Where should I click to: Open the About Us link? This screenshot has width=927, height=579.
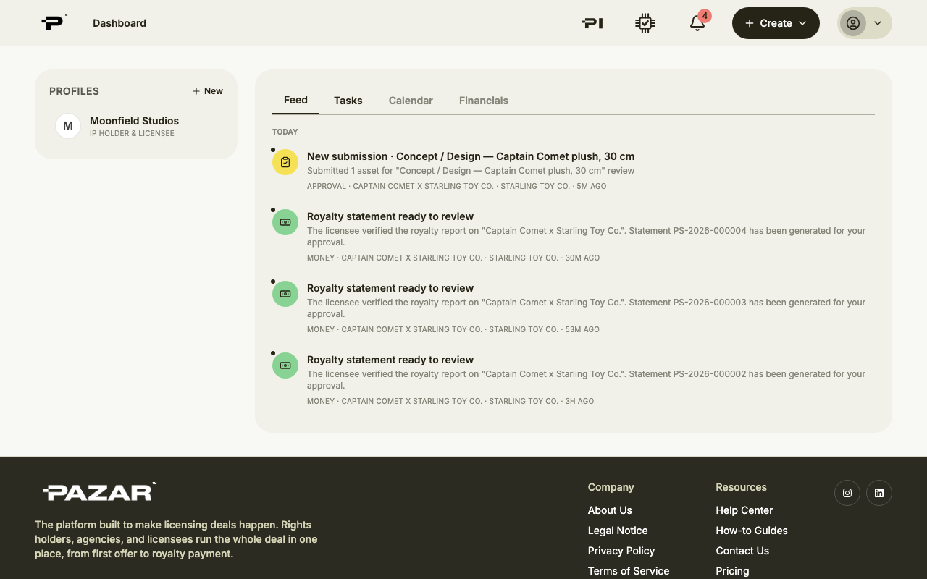tap(610, 510)
